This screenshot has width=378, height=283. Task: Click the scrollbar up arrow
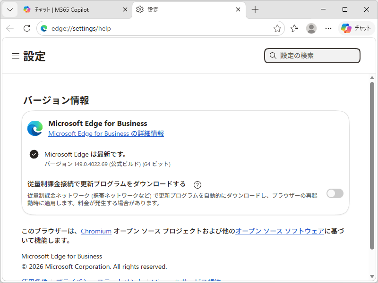tap(372, 78)
